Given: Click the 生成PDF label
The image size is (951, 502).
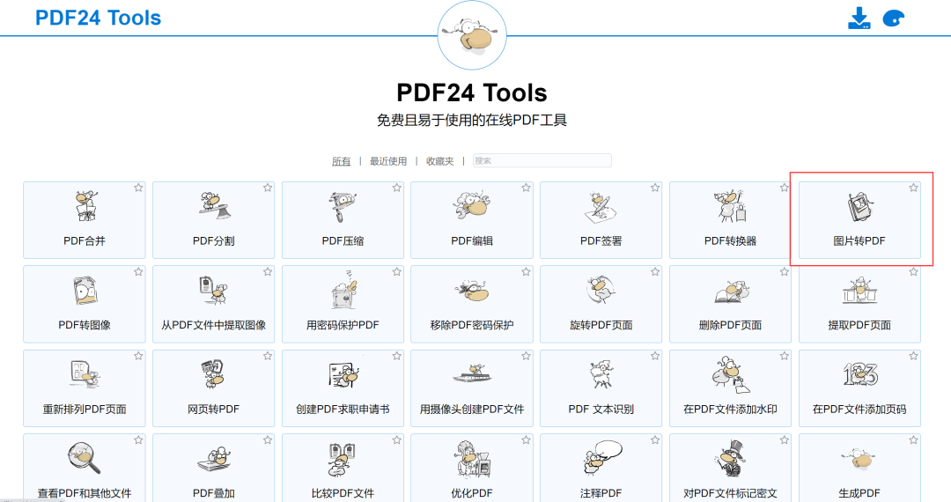Looking at the screenshot, I should pos(859,493).
